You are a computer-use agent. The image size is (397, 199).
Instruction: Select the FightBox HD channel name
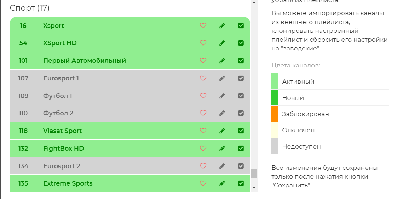(x=63, y=149)
